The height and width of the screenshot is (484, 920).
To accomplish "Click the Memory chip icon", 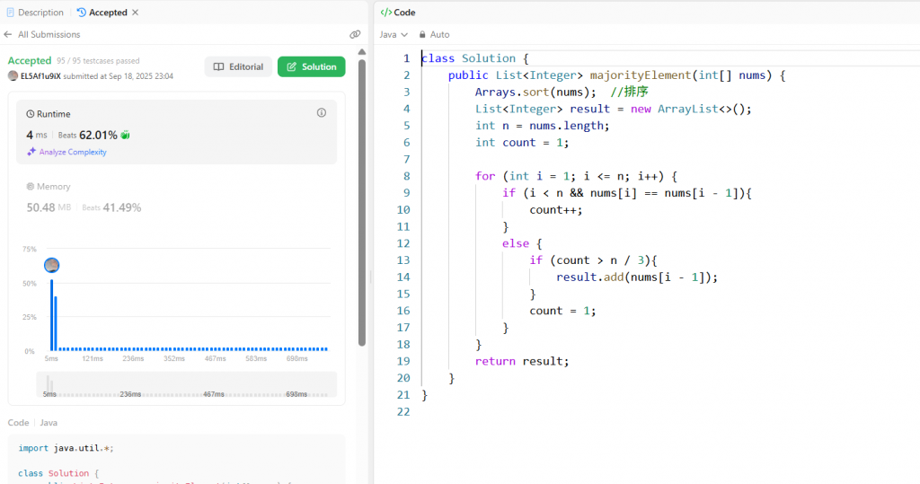I will coord(31,187).
